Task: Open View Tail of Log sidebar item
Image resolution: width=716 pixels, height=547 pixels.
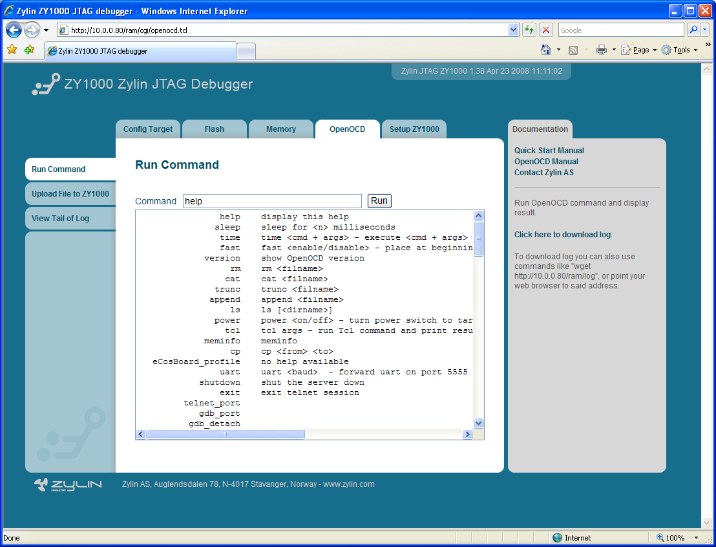Action: click(70, 219)
